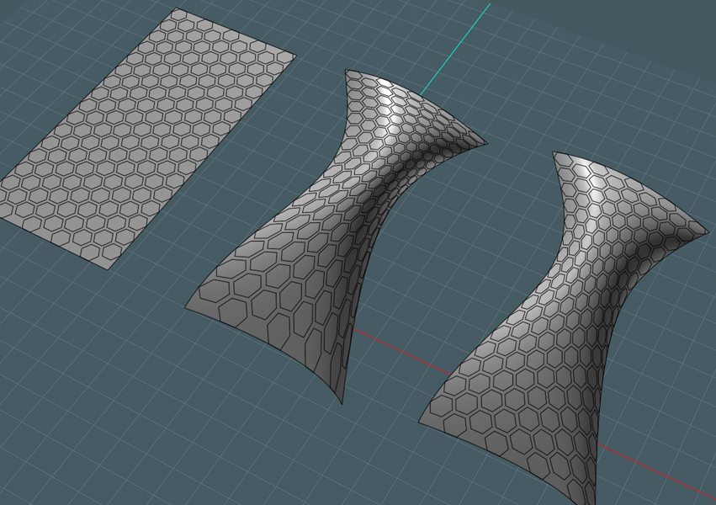716x505 pixels.
Task: Select the flat rectangular hexagon-patterned surface
Action: point(146,137)
